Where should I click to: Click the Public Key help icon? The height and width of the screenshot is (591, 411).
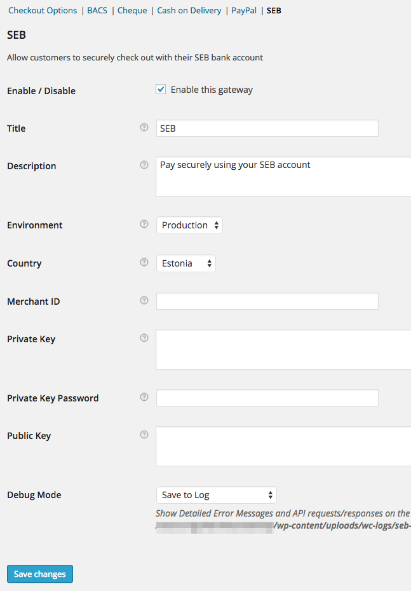click(144, 435)
